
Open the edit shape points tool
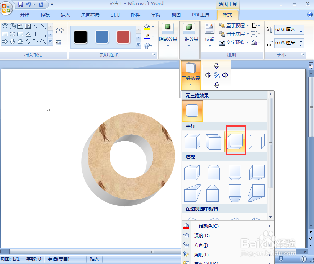coord(59,30)
